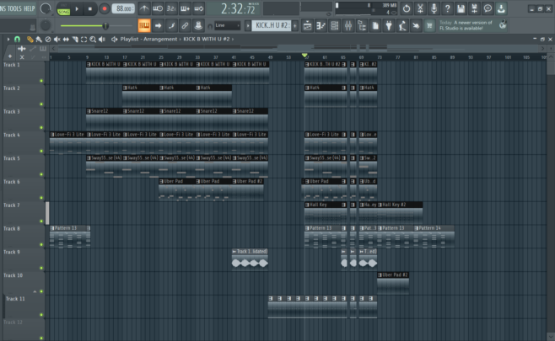Toggle Song/Pattern mode switch

pyautogui.click(x=64, y=8)
